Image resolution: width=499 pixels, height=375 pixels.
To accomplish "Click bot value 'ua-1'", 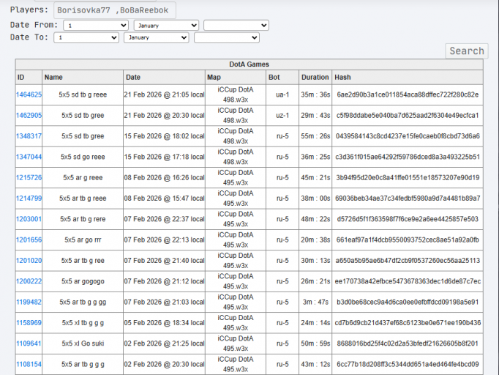I will [282, 94].
